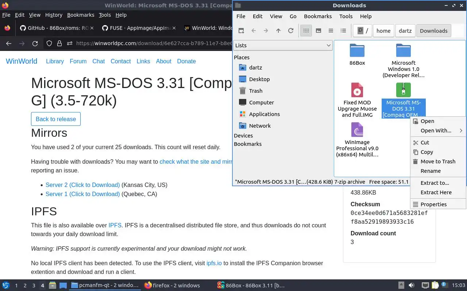Screen dimensions: 467x291
Task: Close the GitHub 86Box/roms tab
Action: [92, 28]
